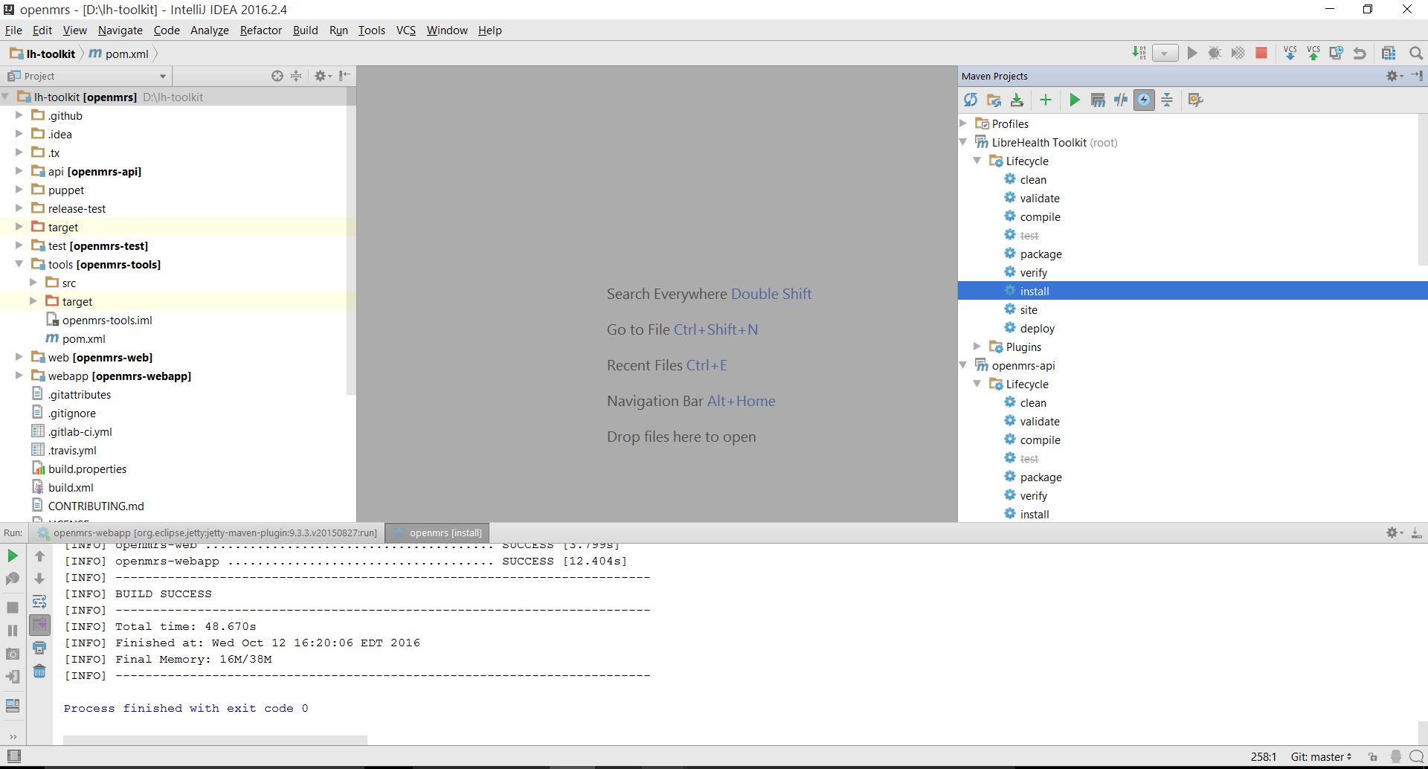Open Project panel gear options
Screen dimensions: 1428x769
coord(323,76)
